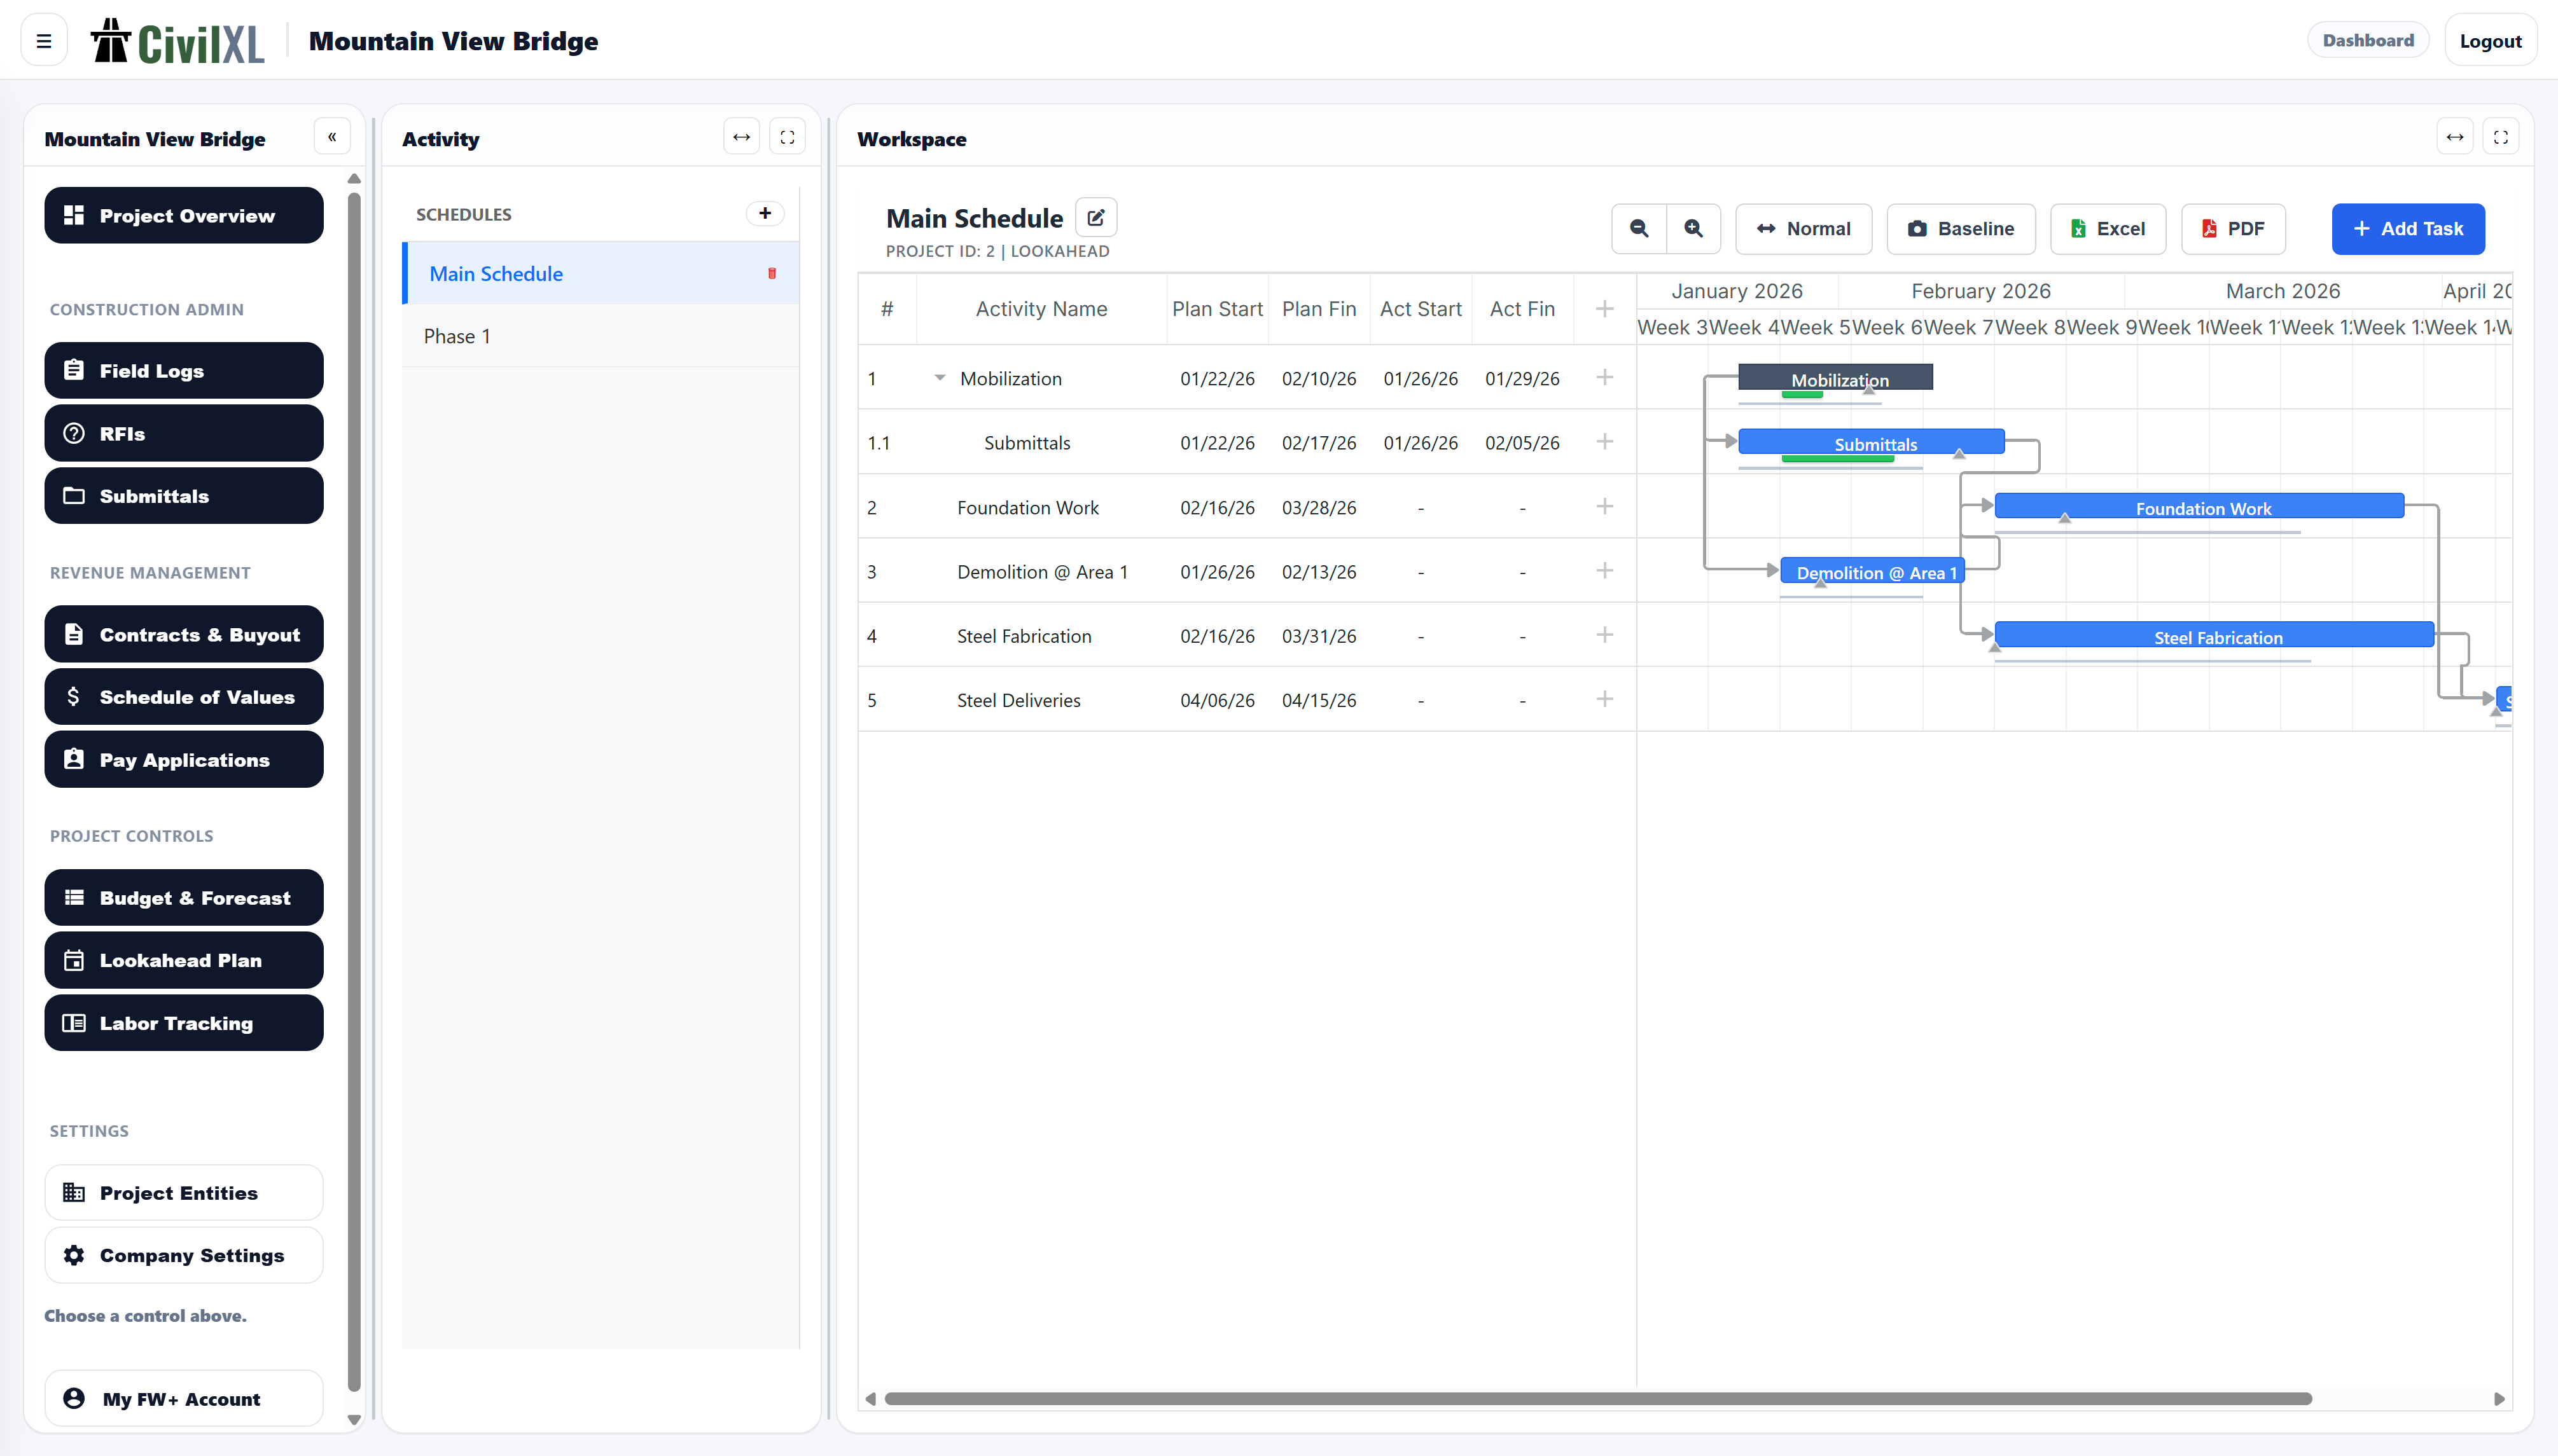The height and width of the screenshot is (1456, 2558).
Task: Open the hamburger menu icon
Action: tap(44, 41)
